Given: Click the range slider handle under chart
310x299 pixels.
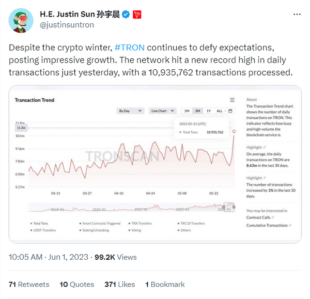Looking at the screenshot, I should (x=233, y=207).
